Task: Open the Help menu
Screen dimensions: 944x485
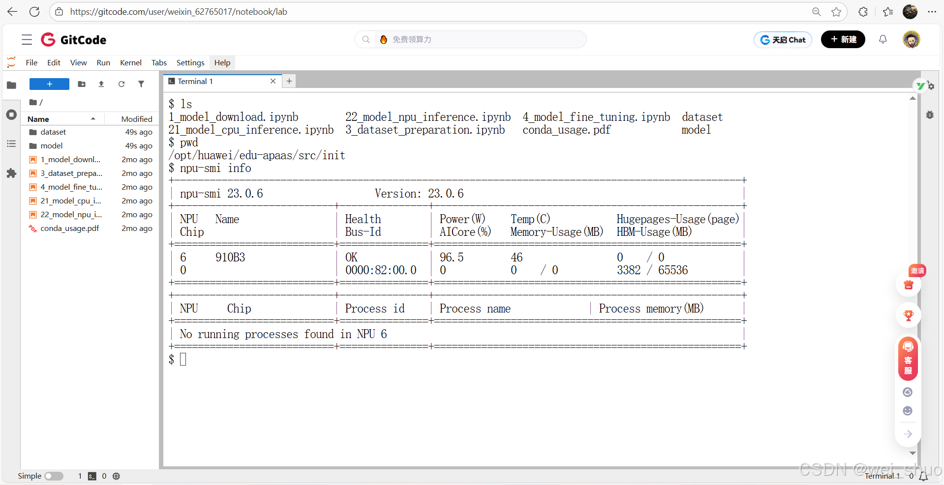Action: pyautogui.click(x=222, y=62)
